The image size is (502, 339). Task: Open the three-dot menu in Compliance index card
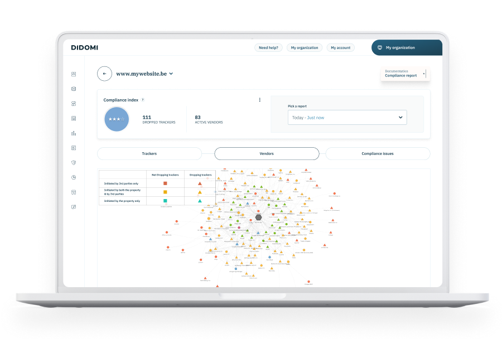point(259,100)
